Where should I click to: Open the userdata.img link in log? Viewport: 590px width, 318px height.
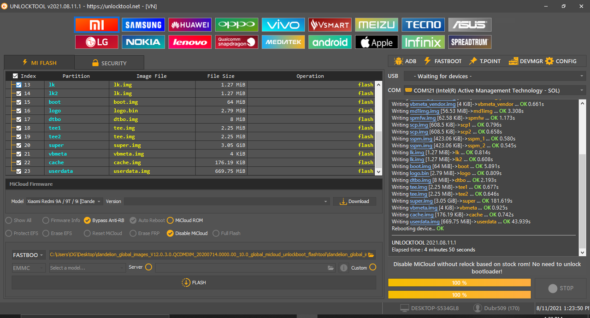point(425,222)
